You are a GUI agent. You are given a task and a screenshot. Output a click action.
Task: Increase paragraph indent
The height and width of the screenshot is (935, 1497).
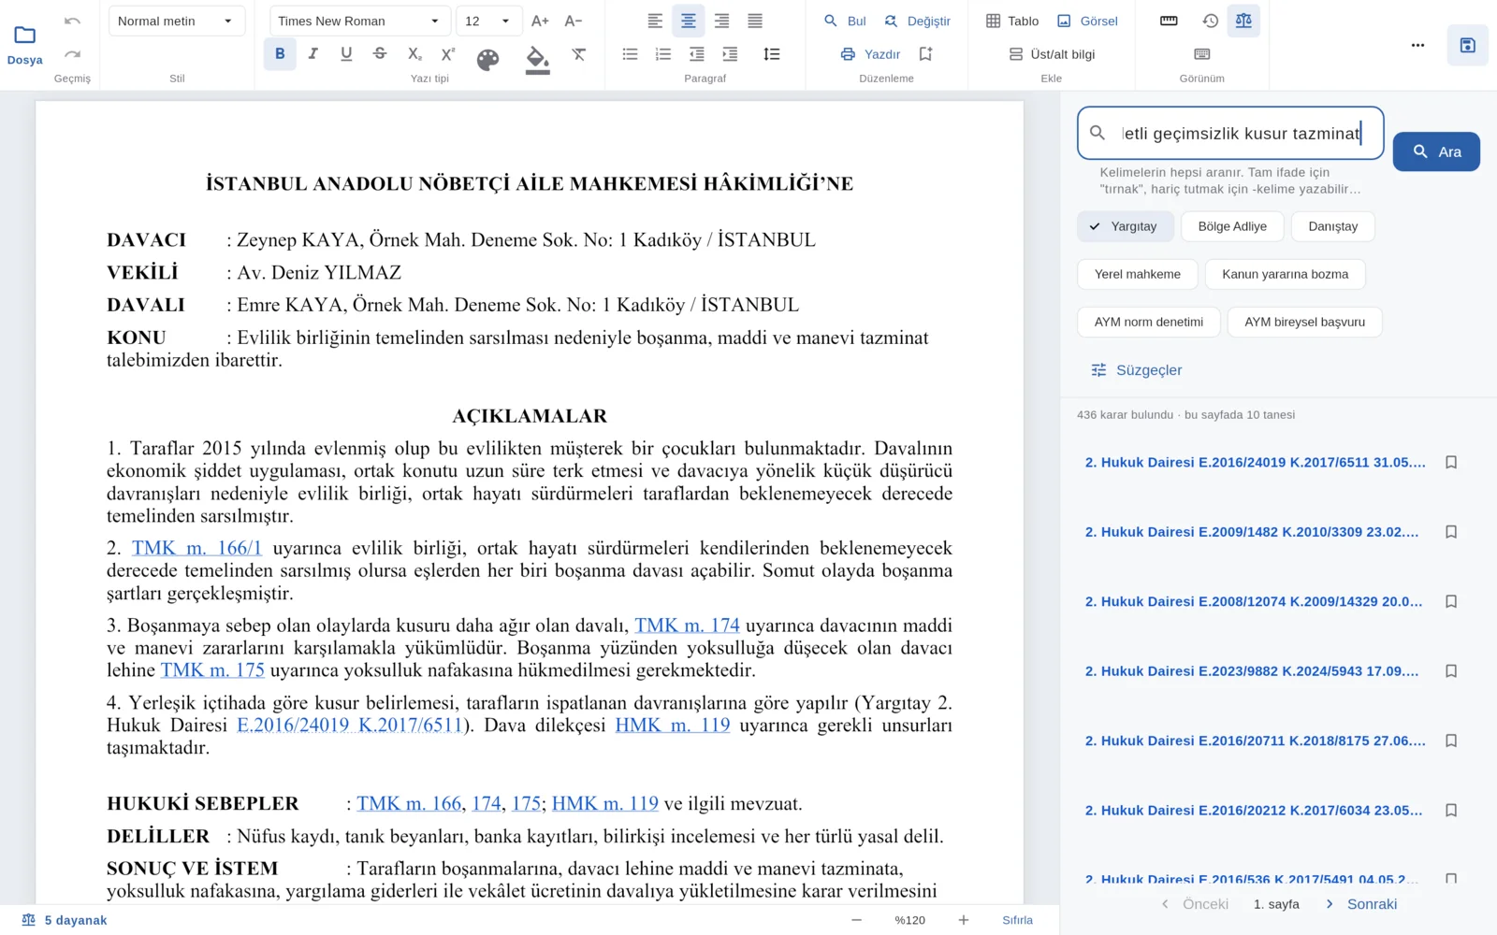click(730, 54)
